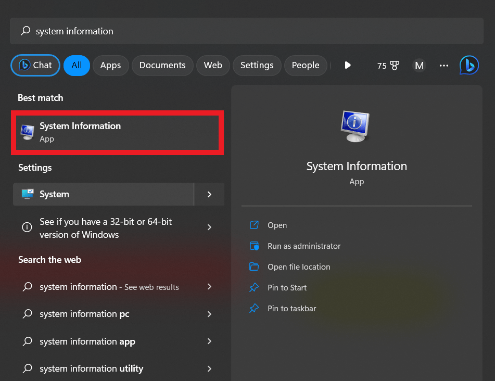Open the Microsoft Rewards trophy icon
The image size is (495, 381).
tap(395, 65)
